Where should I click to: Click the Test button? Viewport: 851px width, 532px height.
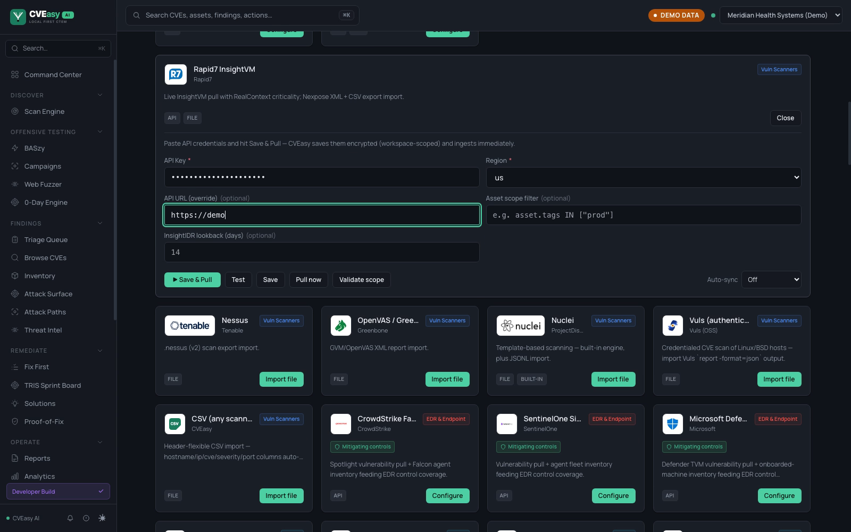[238, 280]
